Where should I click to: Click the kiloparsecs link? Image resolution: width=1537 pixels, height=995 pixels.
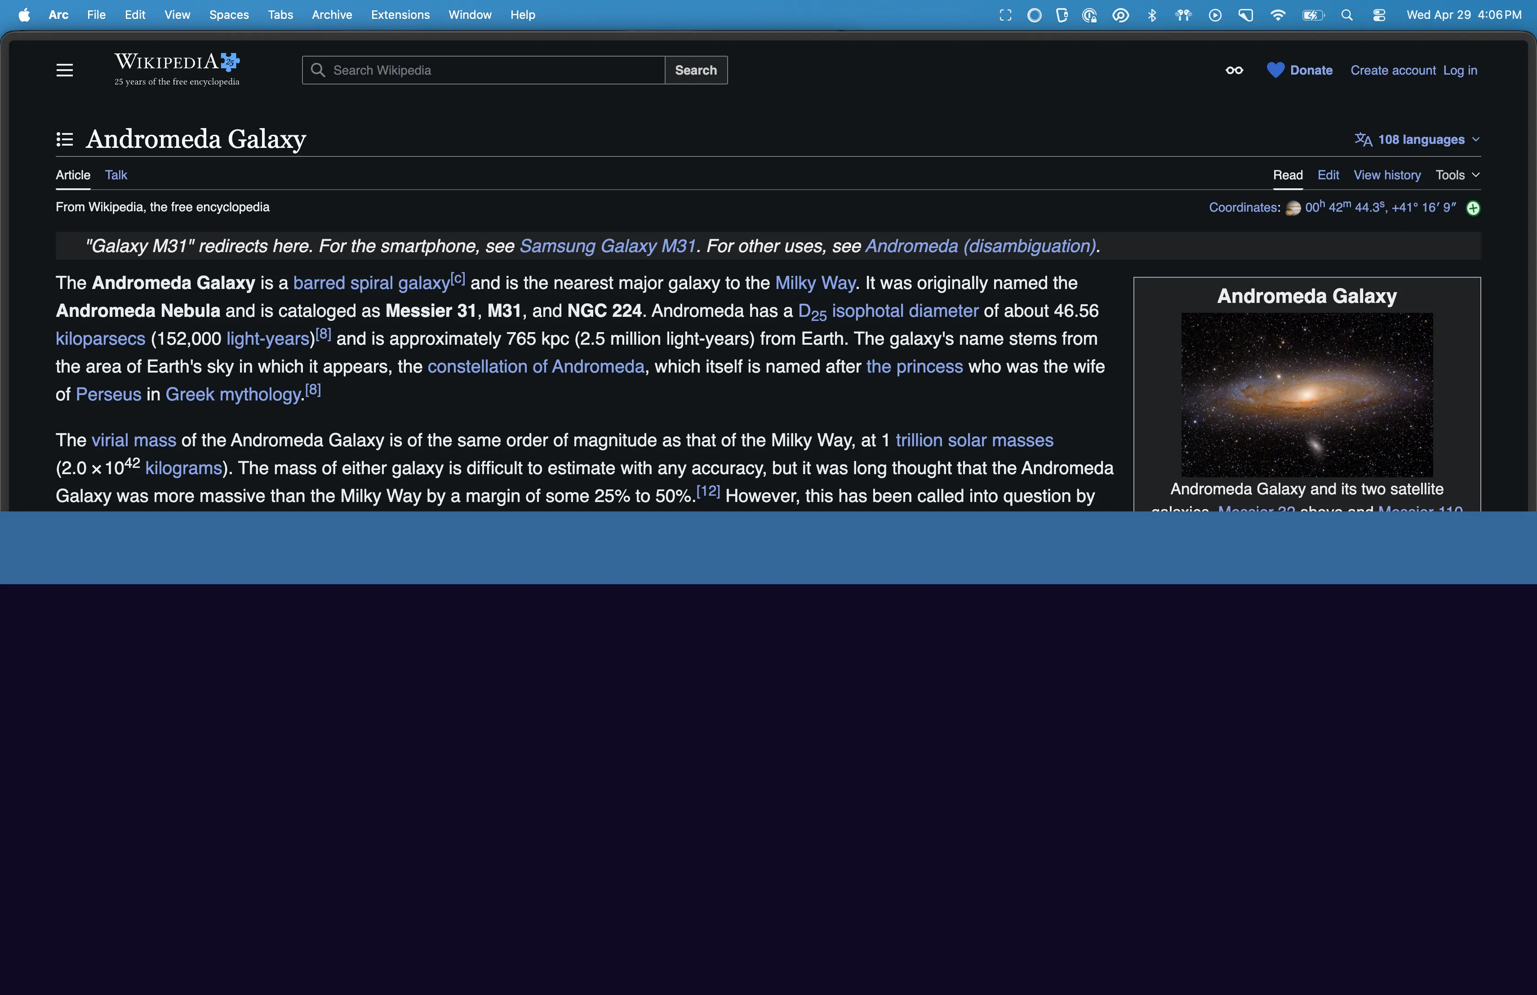point(100,338)
